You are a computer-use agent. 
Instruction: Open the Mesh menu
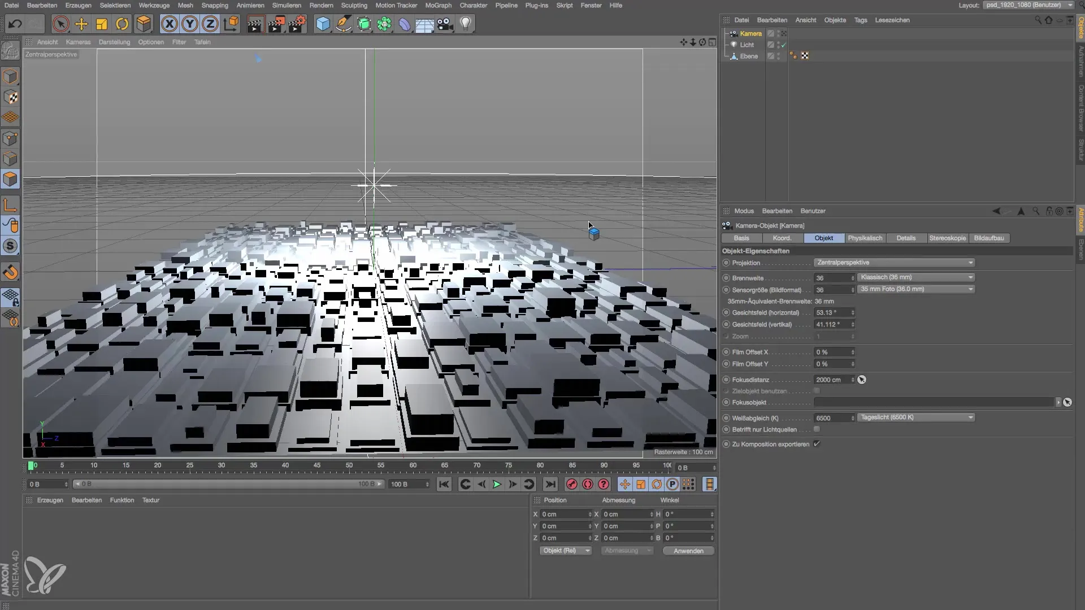[x=185, y=5]
